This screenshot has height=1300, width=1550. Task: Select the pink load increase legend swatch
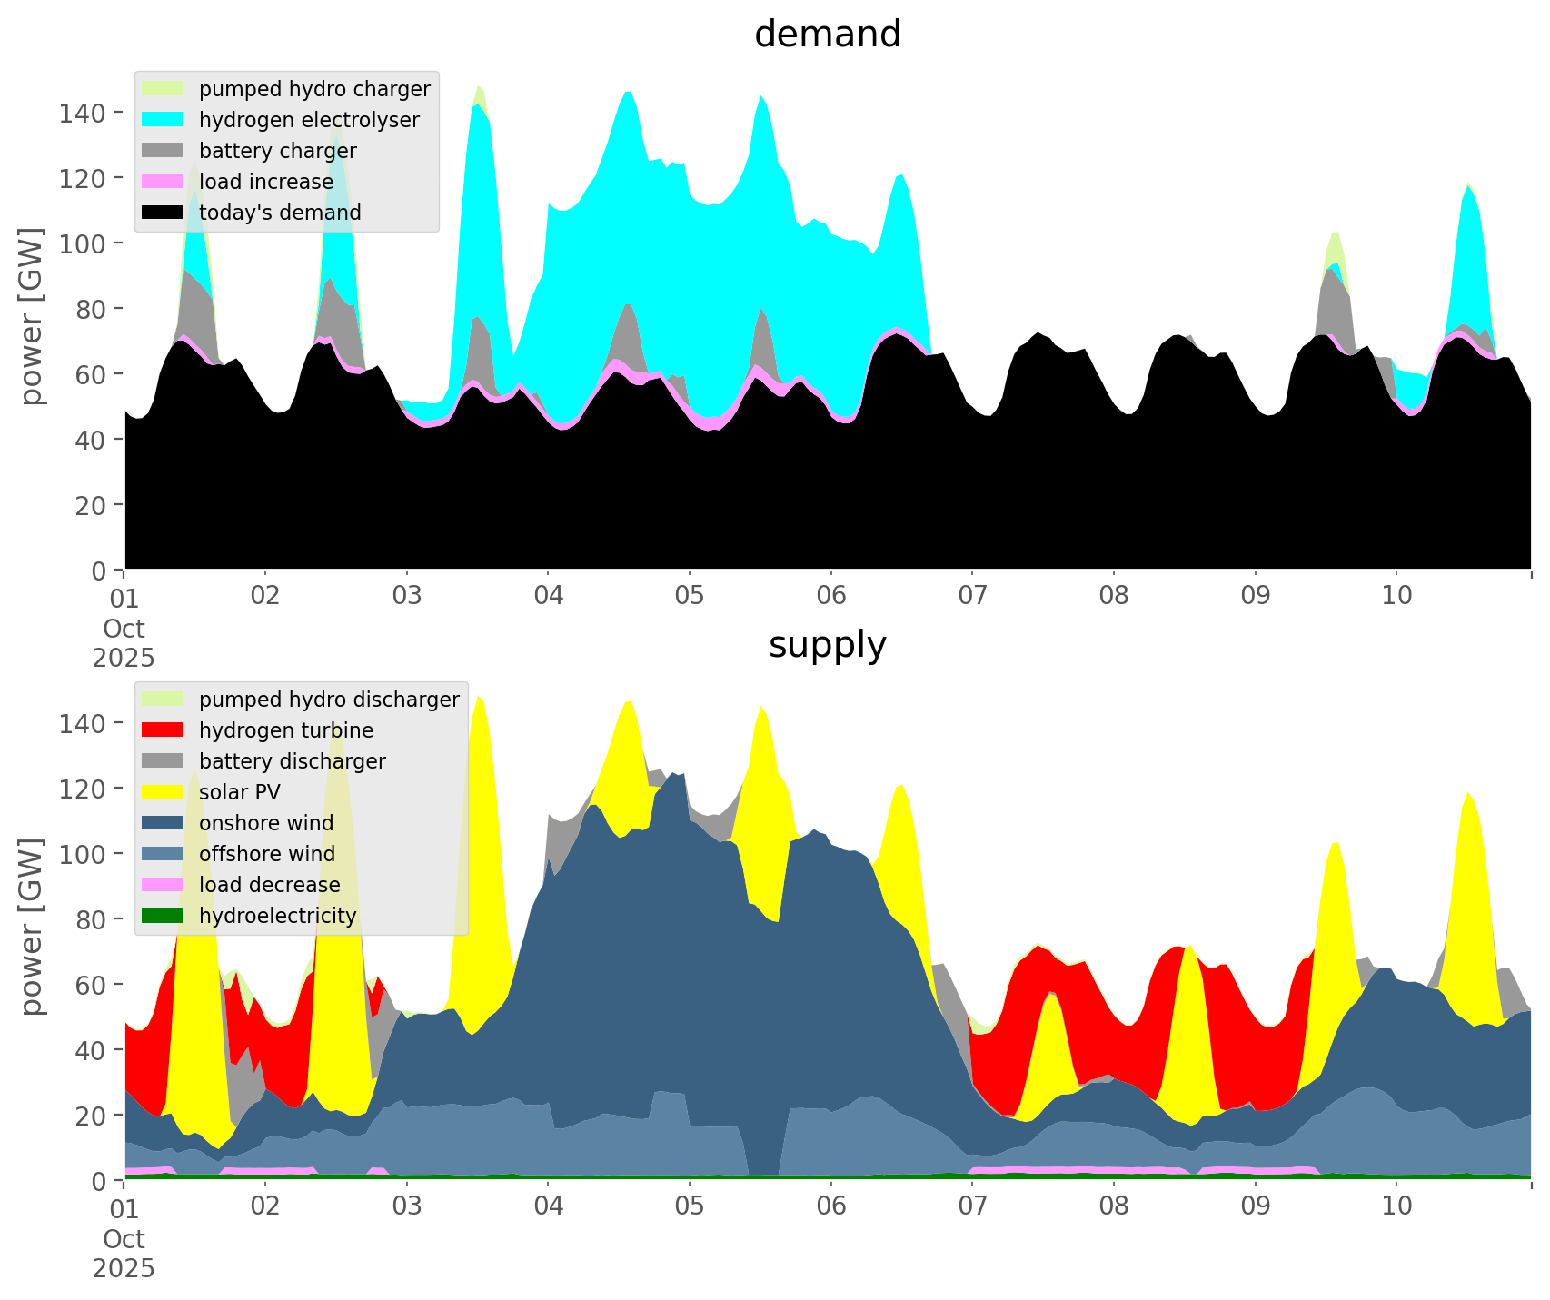click(163, 182)
